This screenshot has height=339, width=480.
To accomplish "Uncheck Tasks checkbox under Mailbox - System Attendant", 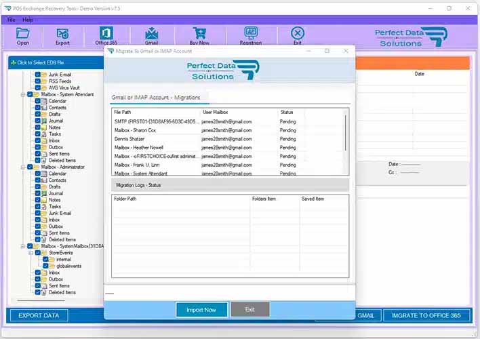I will click(x=38, y=134).
